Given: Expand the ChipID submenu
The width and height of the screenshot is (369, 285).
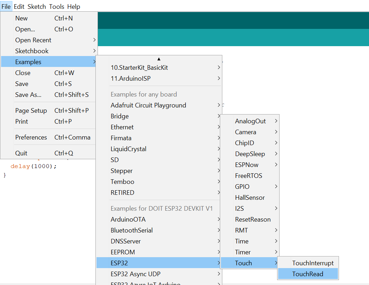Looking at the screenshot, I should [x=250, y=143].
